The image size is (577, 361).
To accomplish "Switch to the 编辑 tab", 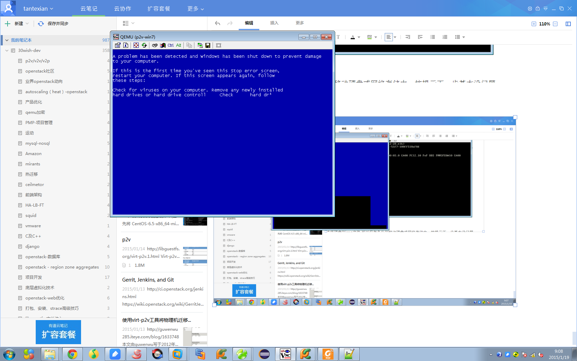I will click(249, 23).
